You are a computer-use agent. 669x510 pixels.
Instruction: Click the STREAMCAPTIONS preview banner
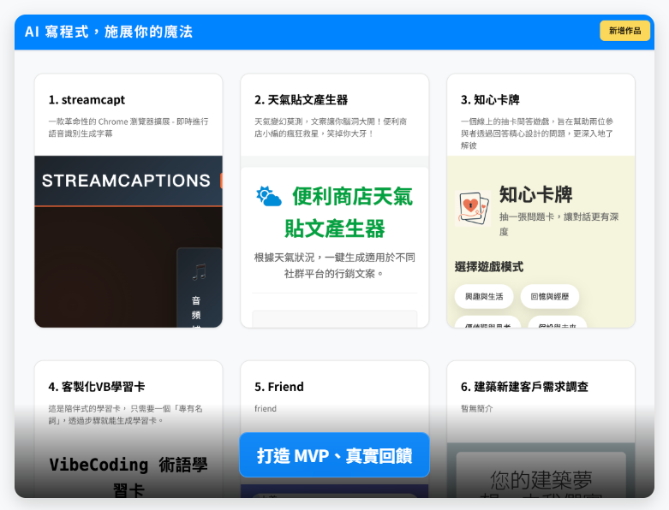[126, 181]
